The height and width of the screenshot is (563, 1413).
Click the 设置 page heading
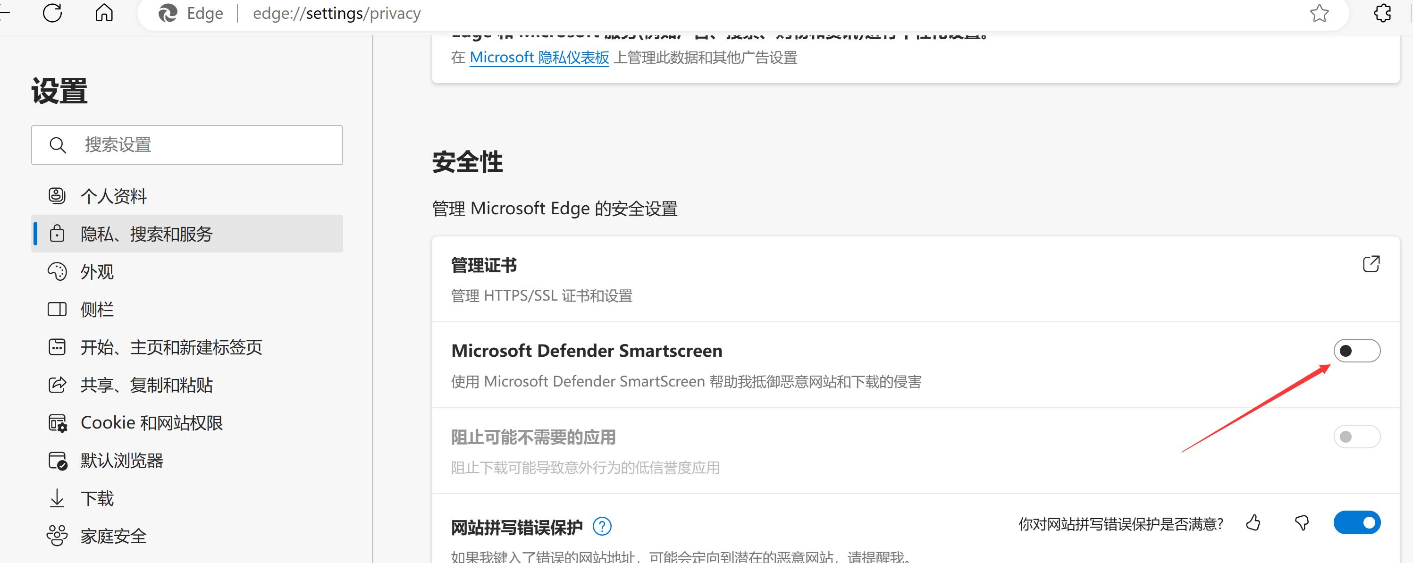tap(59, 91)
